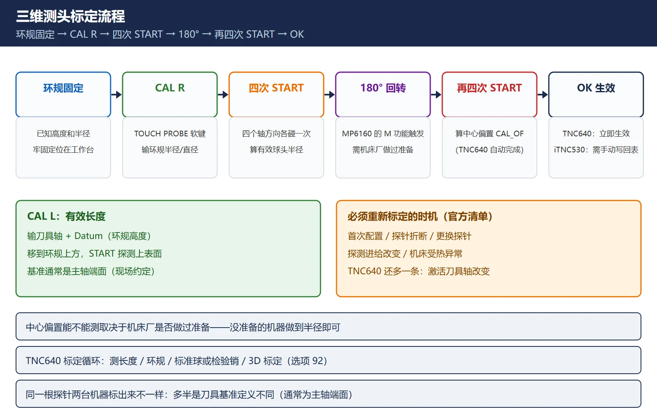The width and height of the screenshot is (657, 417).
Task: Click the text 算中心偏置 CAL_OF
Action: [x=490, y=134]
